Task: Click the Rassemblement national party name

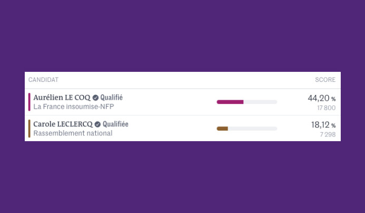Action: click(x=73, y=133)
